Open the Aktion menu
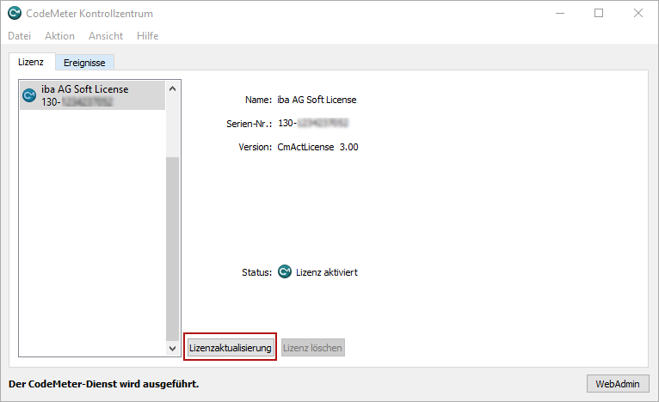Viewport: 659px width, 402px height. (59, 36)
